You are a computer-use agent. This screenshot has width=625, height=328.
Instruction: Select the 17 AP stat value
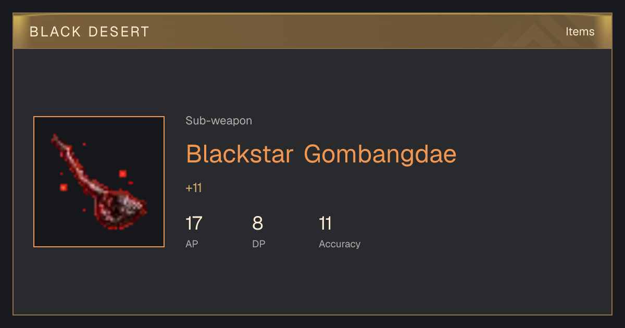tap(194, 223)
